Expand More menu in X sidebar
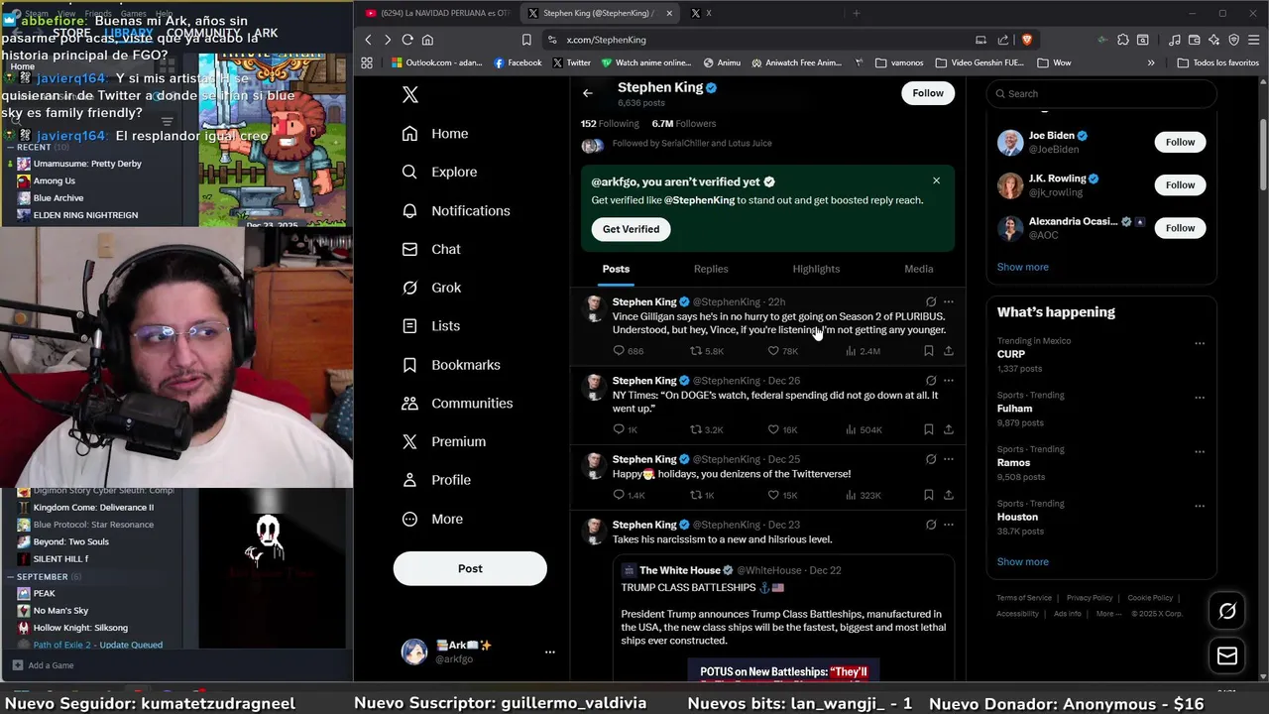Screen dimensions: 1269x714 432,519
